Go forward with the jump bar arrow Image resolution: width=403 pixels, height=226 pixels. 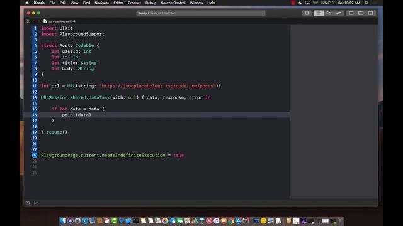(x=38, y=21)
